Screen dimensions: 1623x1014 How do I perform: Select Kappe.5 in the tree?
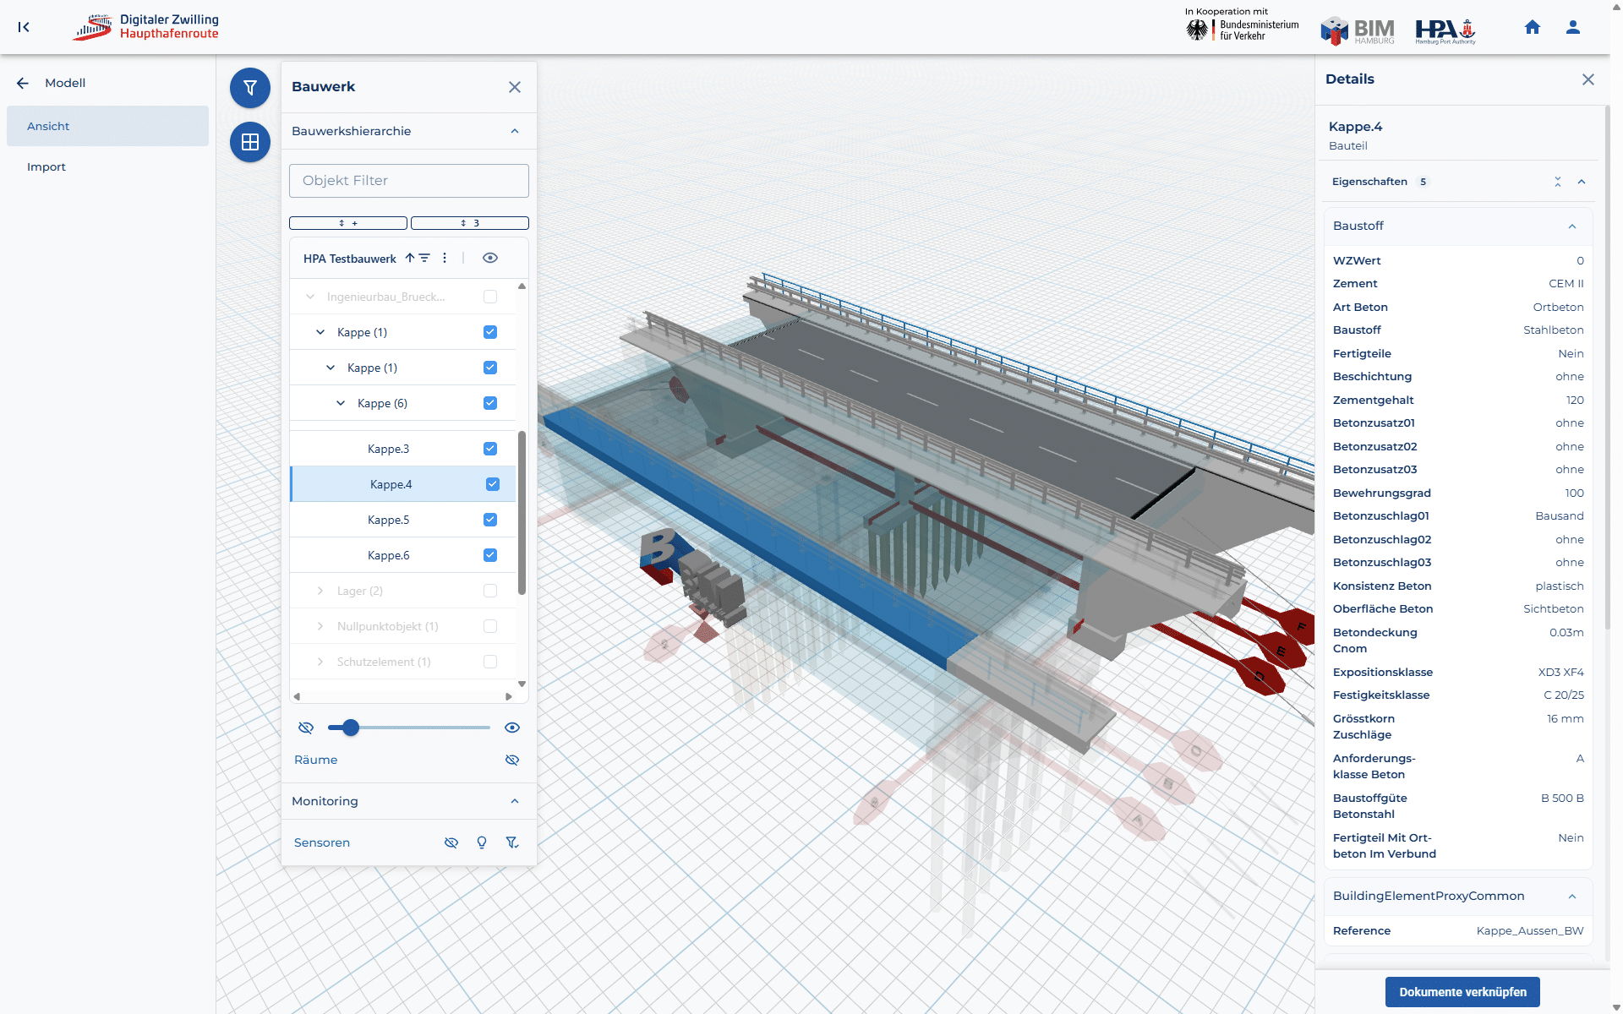[388, 520]
